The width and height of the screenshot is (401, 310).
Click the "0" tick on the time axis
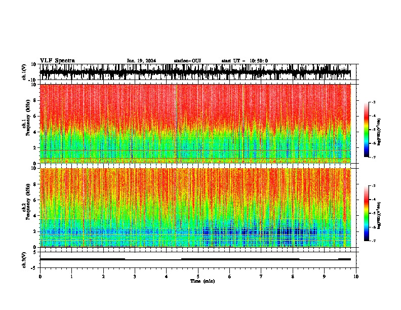[40, 277]
